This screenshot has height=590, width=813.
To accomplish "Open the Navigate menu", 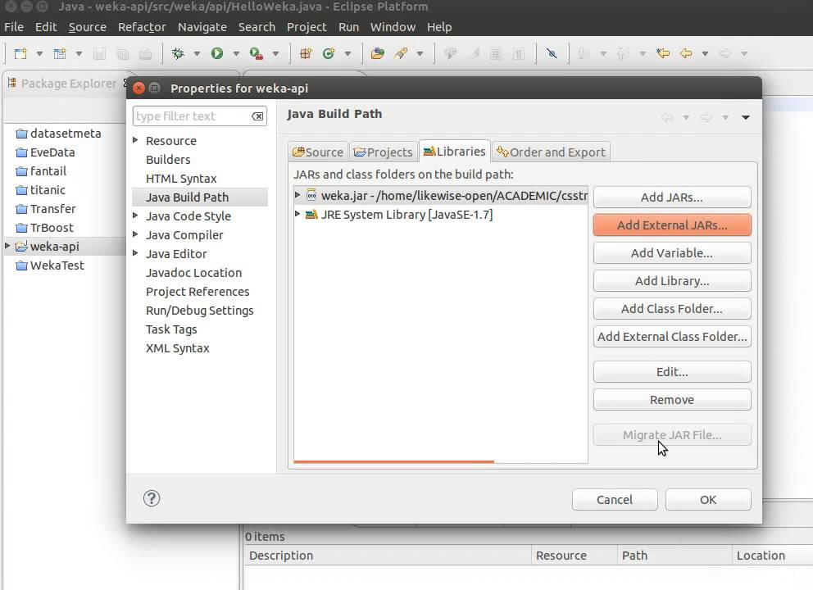I will tap(202, 27).
